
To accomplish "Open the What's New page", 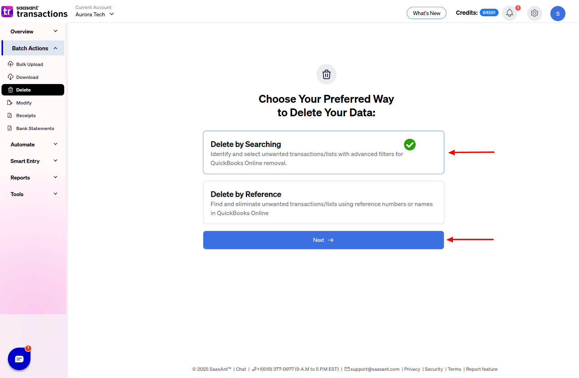I will point(426,13).
